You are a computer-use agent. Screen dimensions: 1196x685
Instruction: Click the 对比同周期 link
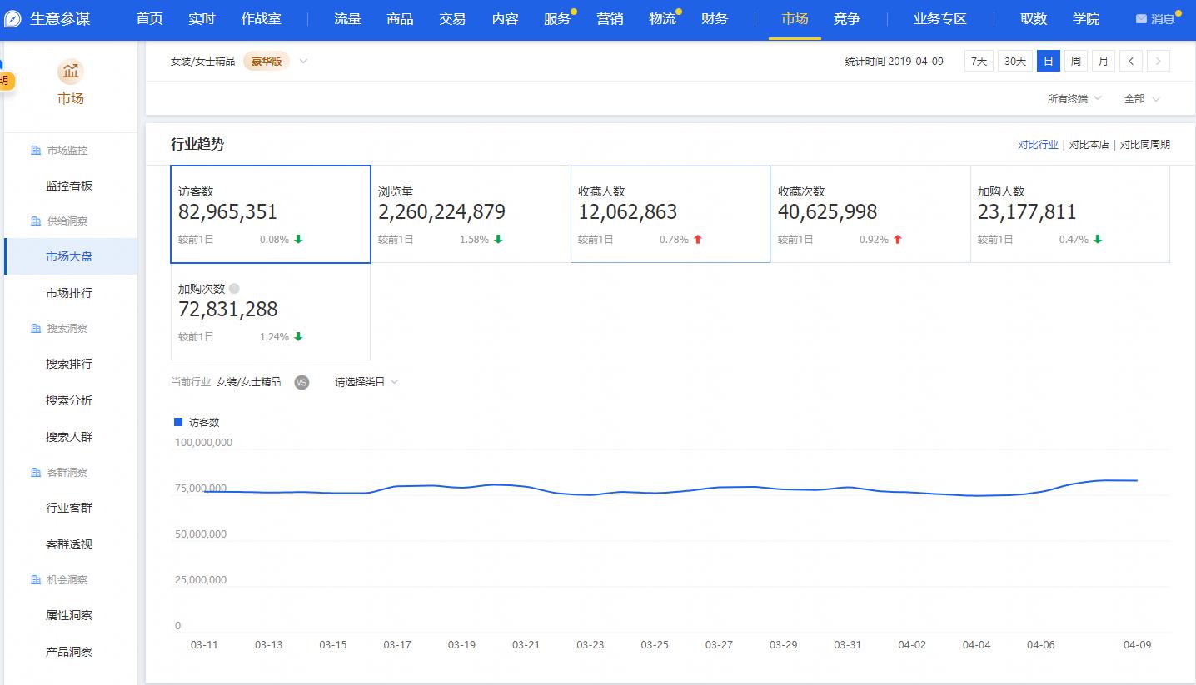[x=1144, y=145]
